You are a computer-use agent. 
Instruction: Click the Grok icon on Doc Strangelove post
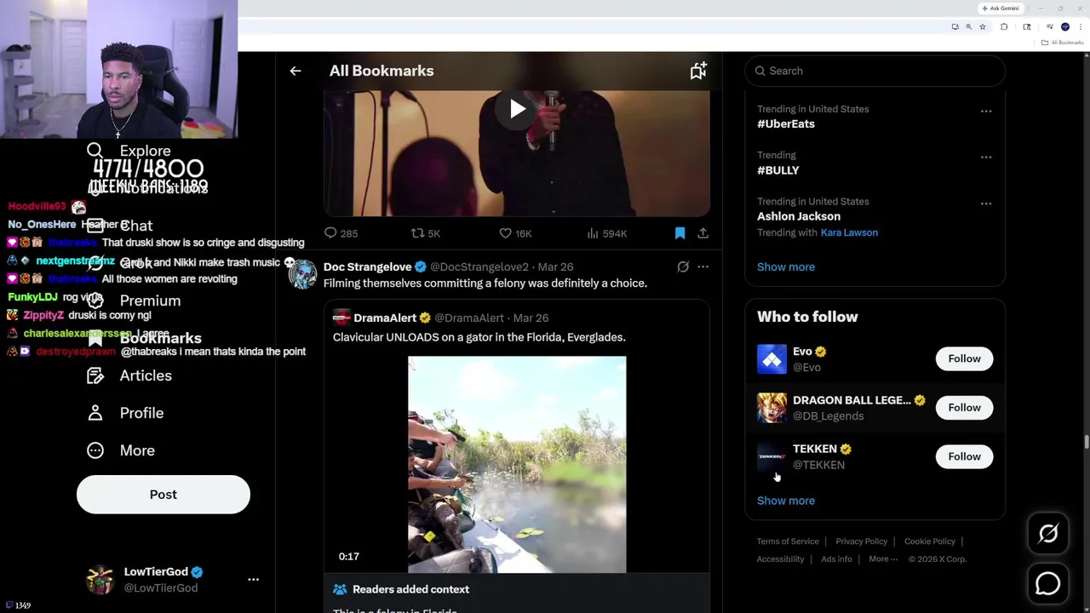click(x=683, y=266)
